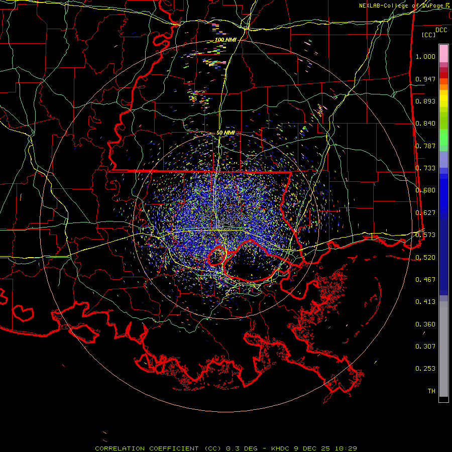Viewport: 452px width, 452px height.
Task: Click the gray radar-site center of the sweep
Action: coord(227,225)
